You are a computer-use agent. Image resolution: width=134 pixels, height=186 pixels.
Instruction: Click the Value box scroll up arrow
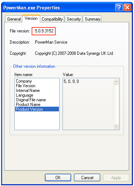click(x=116, y=82)
